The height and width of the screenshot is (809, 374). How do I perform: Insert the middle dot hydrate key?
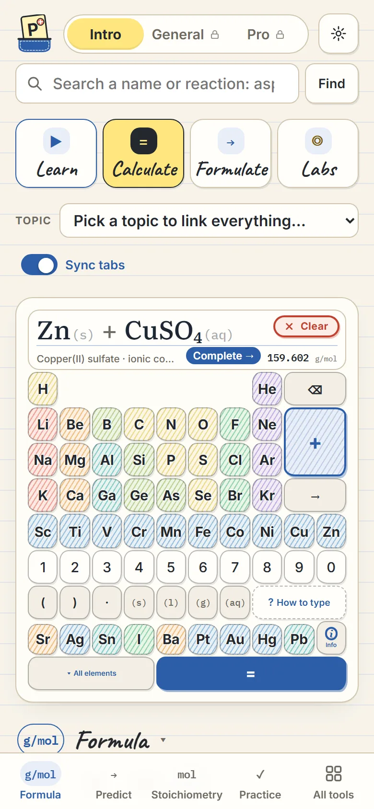(106, 602)
